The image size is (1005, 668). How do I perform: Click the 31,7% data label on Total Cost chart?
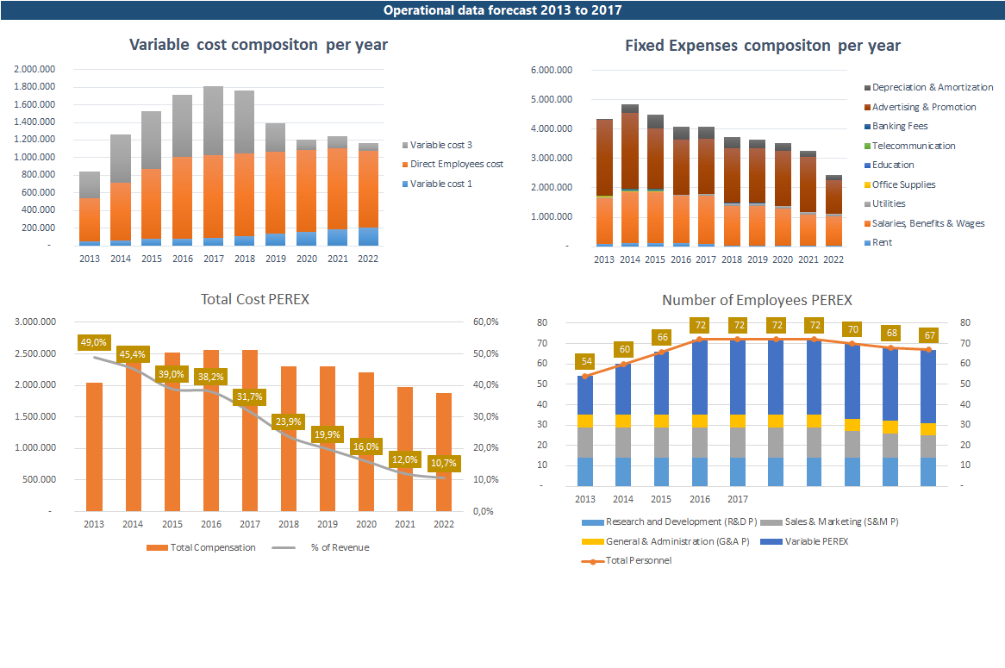(250, 396)
